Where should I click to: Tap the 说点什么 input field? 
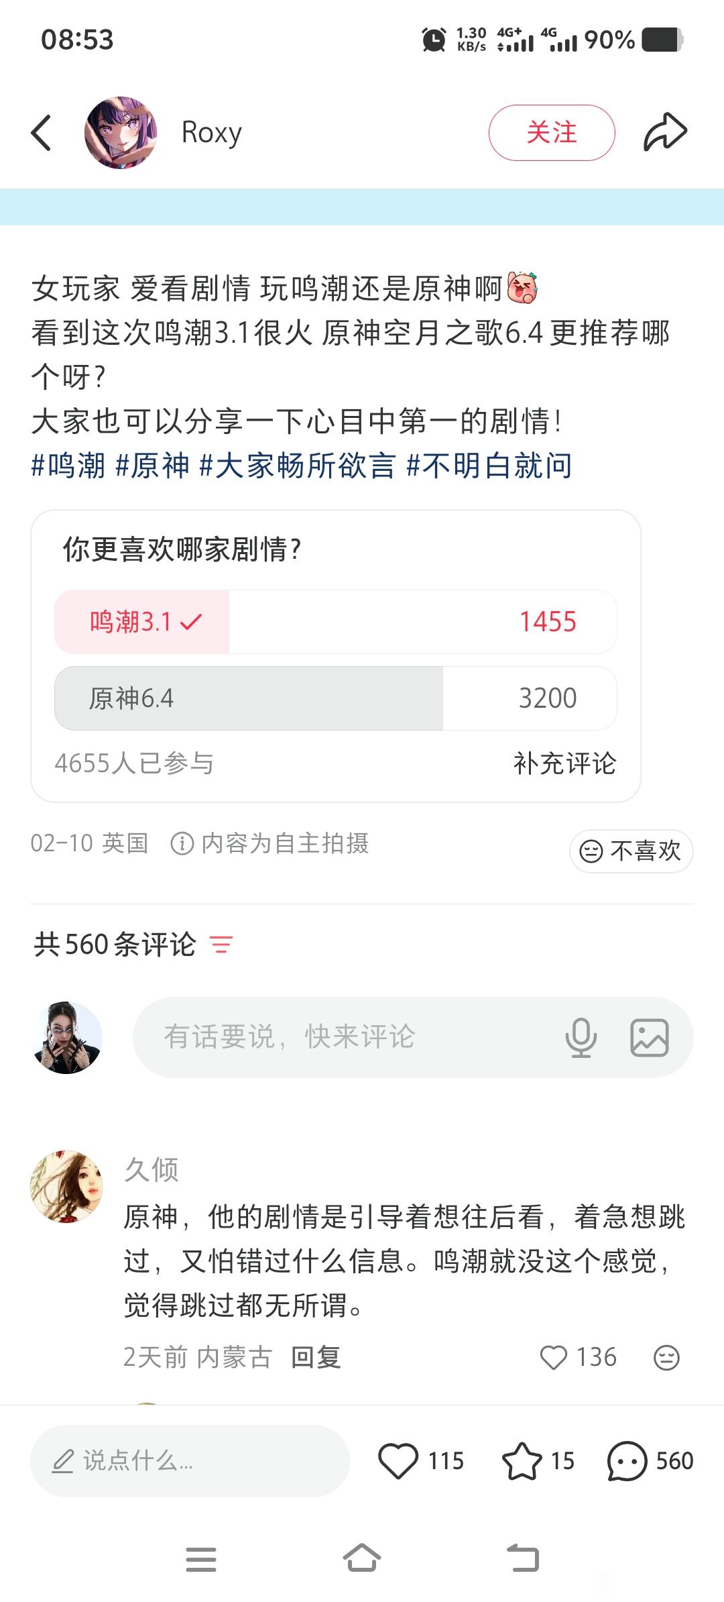(190, 1460)
